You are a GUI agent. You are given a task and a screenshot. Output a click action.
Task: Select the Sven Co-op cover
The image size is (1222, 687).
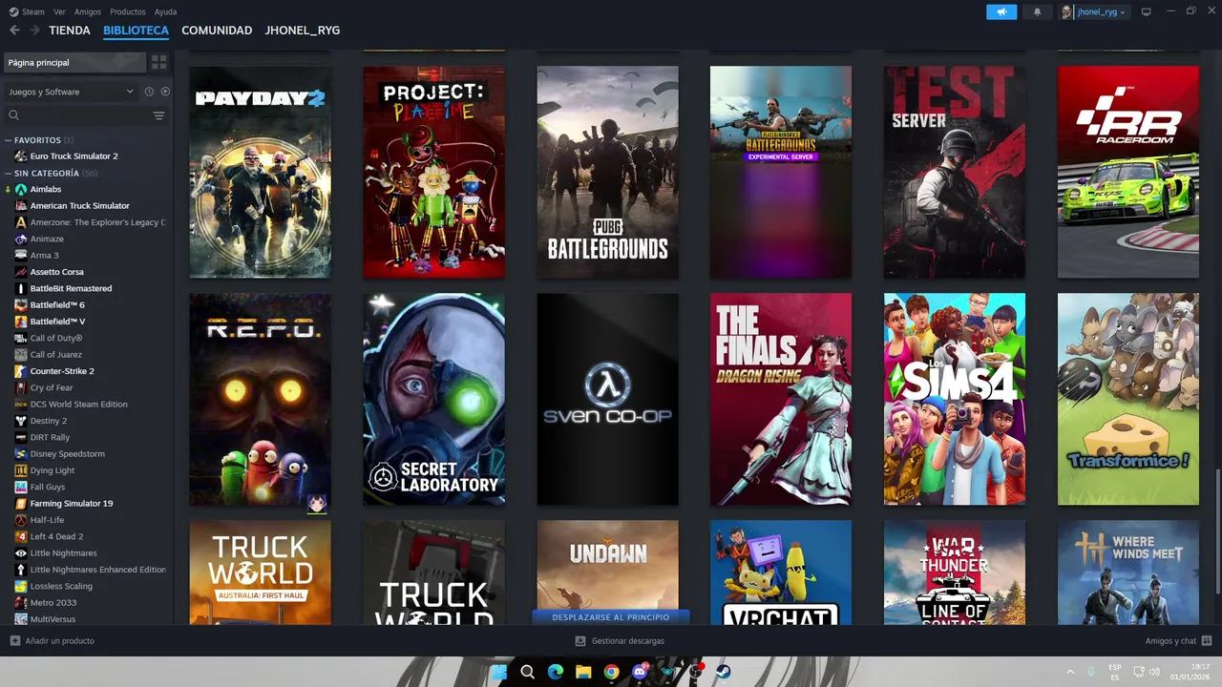coord(608,399)
